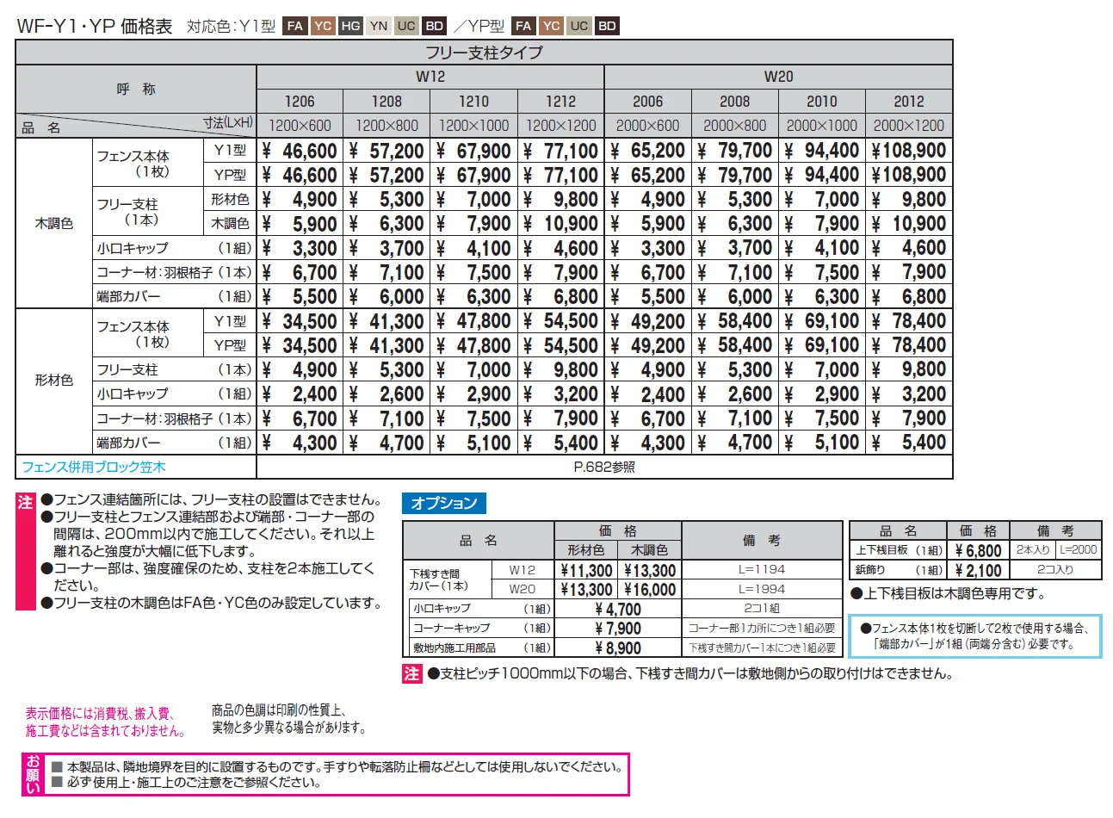Click the 2コ入り remark for 鋲飾り

pos(1055,570)
